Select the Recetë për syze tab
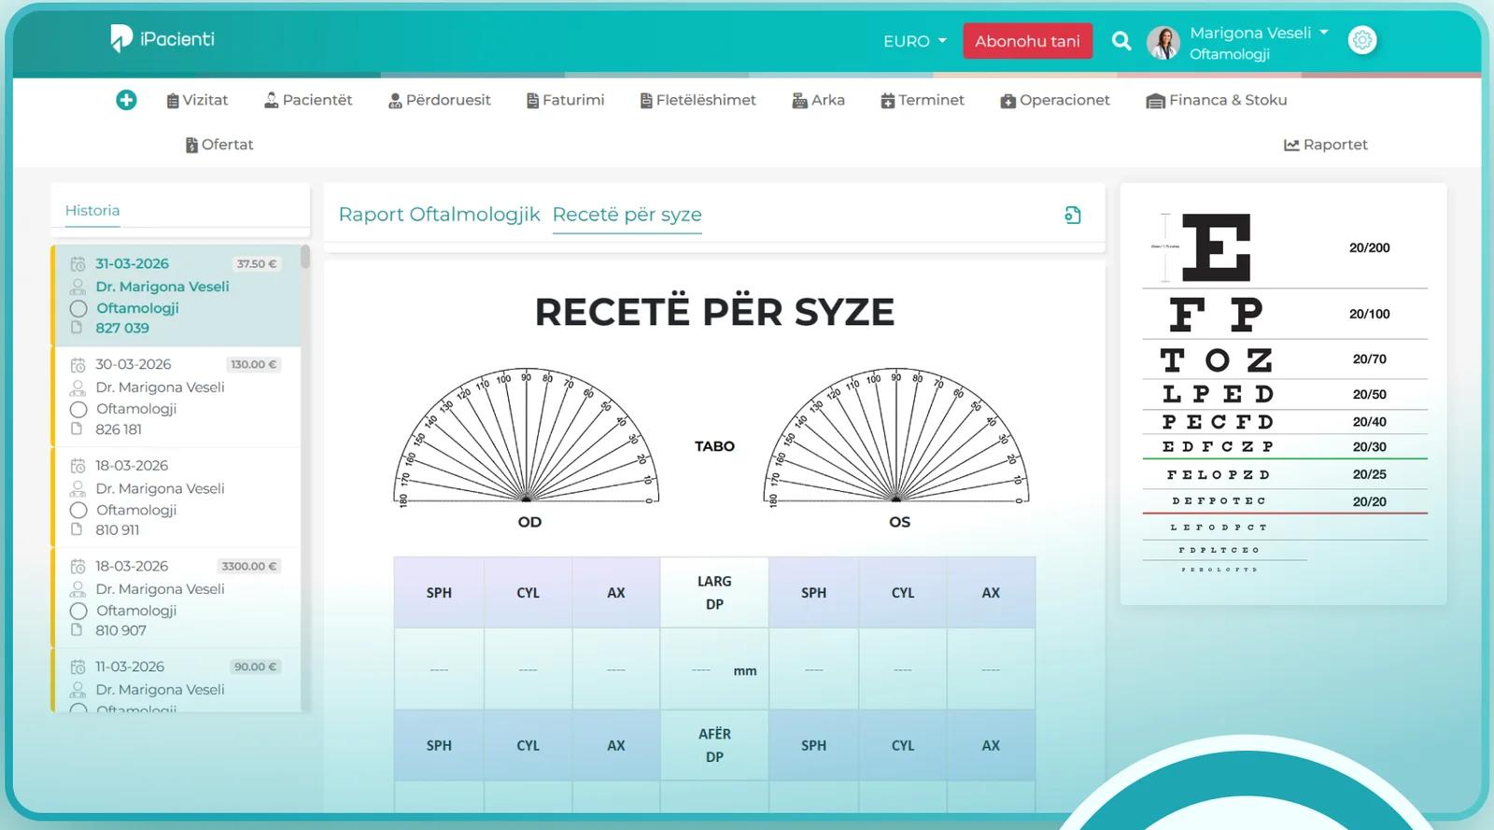This screenshot has width=1494, height=830. coord(627,215)
